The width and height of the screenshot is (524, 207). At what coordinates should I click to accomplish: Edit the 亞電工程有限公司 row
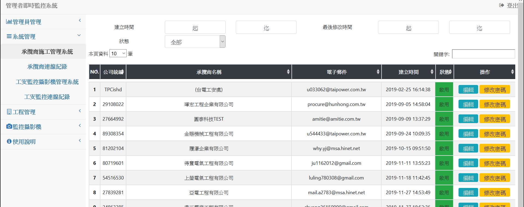468,193
